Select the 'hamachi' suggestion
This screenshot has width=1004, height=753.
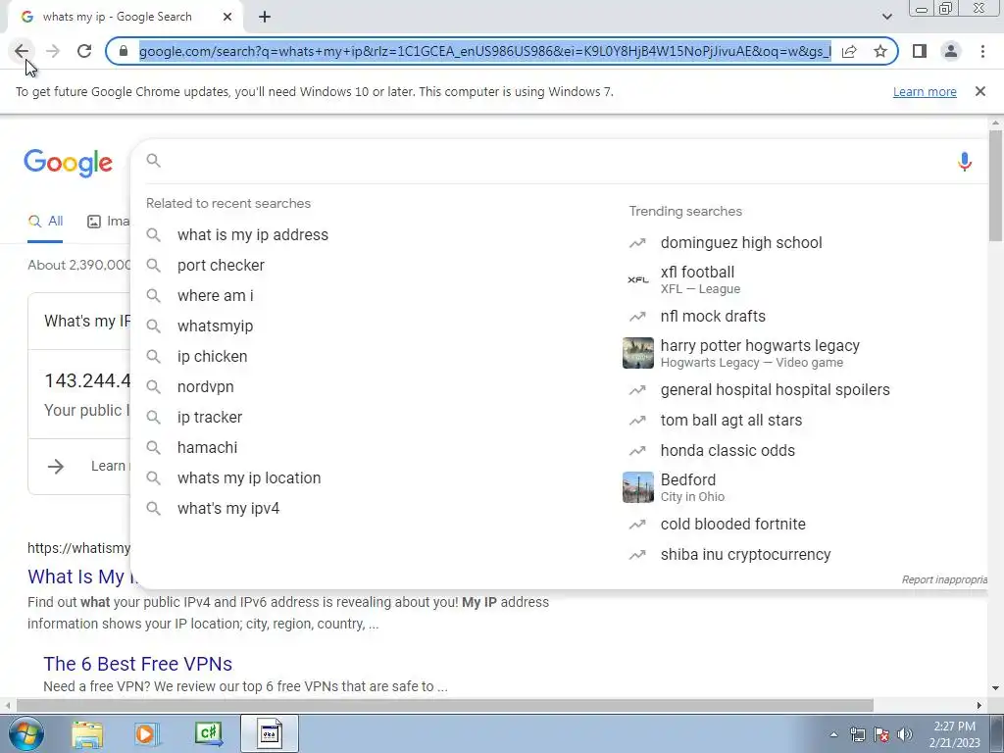pyautogui.click(x=207, y=447)
